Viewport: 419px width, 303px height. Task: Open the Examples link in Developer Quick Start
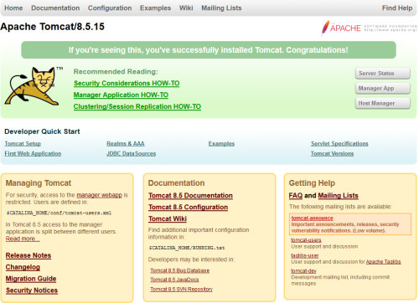(x=221, y=144)
